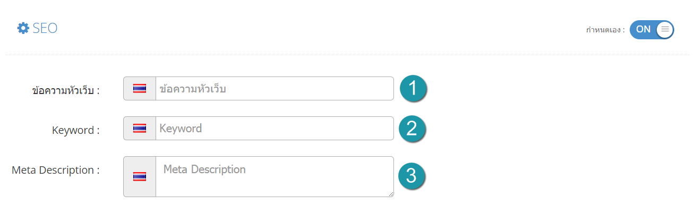
Task: Click the dotted divider under SEO header
Action: point(347,55)
